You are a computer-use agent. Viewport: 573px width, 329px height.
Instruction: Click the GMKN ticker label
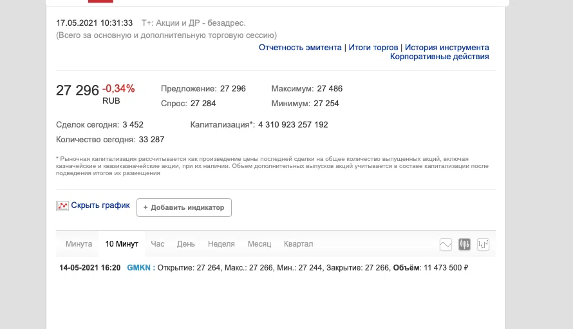pos(138,267)
